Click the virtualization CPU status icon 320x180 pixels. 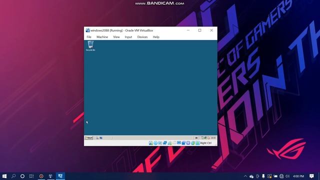(188, 143)
